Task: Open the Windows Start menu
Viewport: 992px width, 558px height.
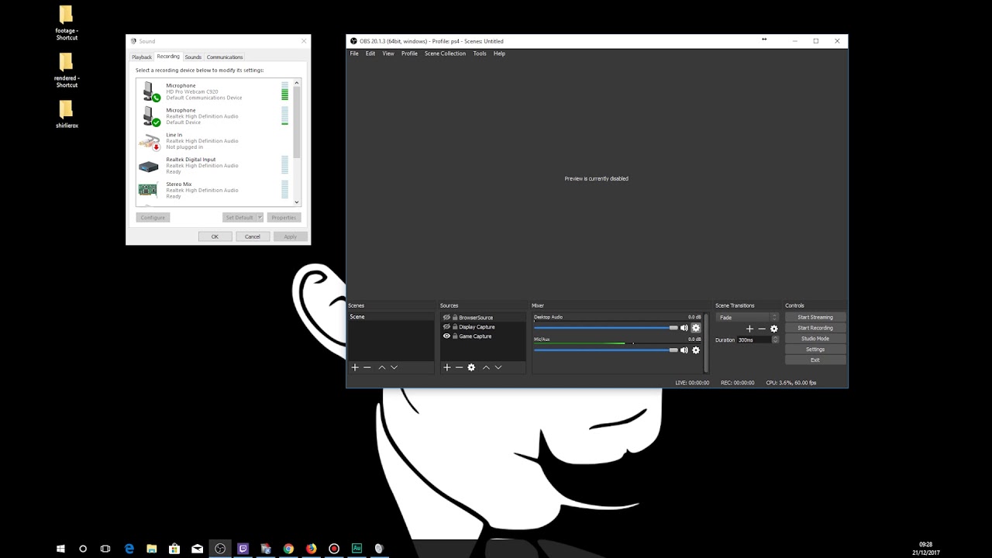Action: point(60,549)
